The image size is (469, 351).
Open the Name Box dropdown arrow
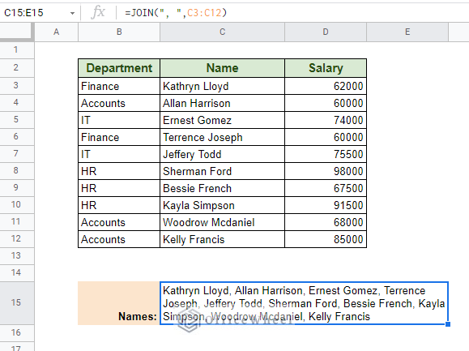pos(72,13)
